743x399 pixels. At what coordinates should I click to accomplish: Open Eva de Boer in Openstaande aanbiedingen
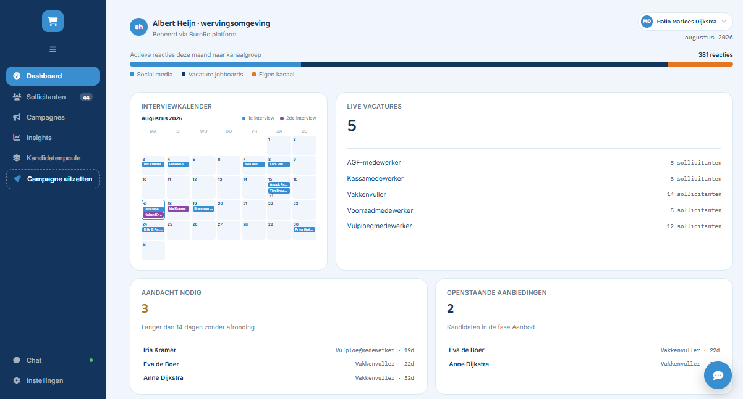point(584,350)
